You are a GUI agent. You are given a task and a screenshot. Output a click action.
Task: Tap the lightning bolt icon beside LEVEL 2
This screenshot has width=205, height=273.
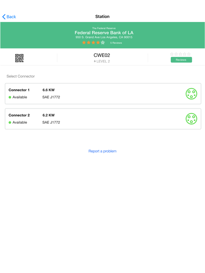coord(95,61)
